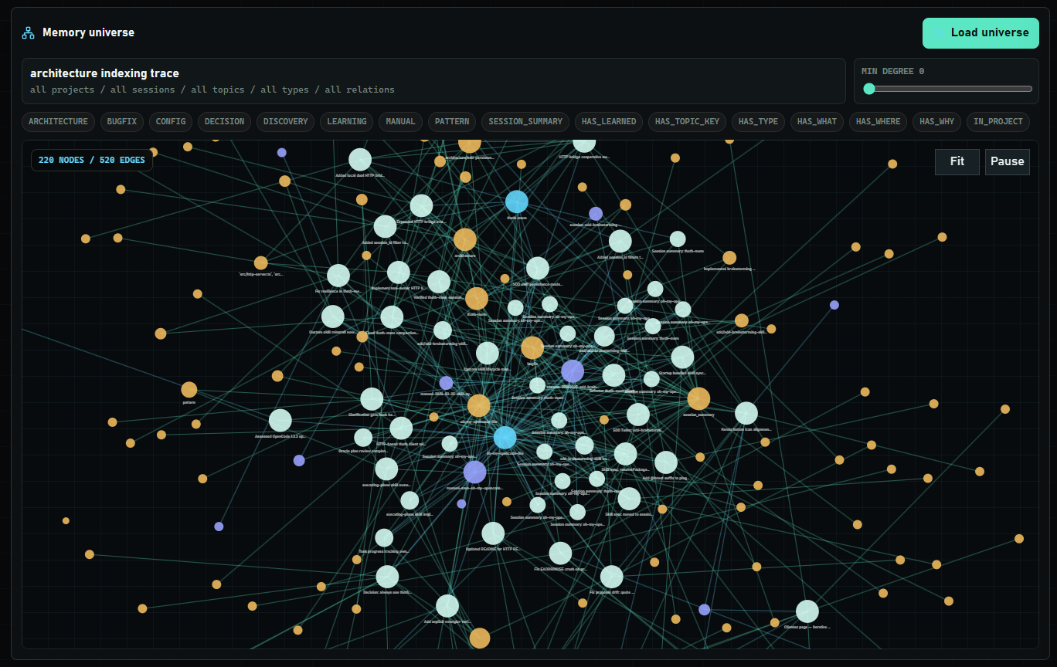Select the 'Fixed thoth-mem compaction...' node
1057x667 pixels.
tap(392, 317)
